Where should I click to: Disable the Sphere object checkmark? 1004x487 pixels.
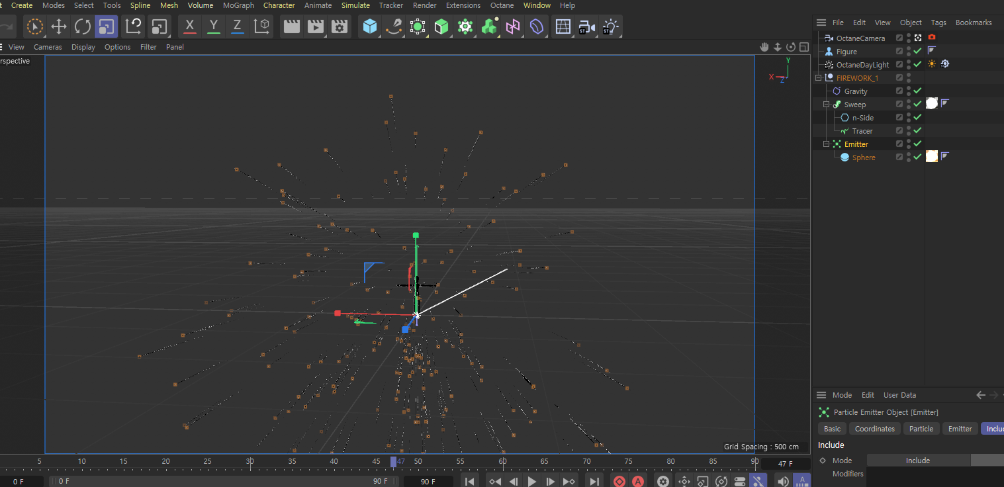917,157
